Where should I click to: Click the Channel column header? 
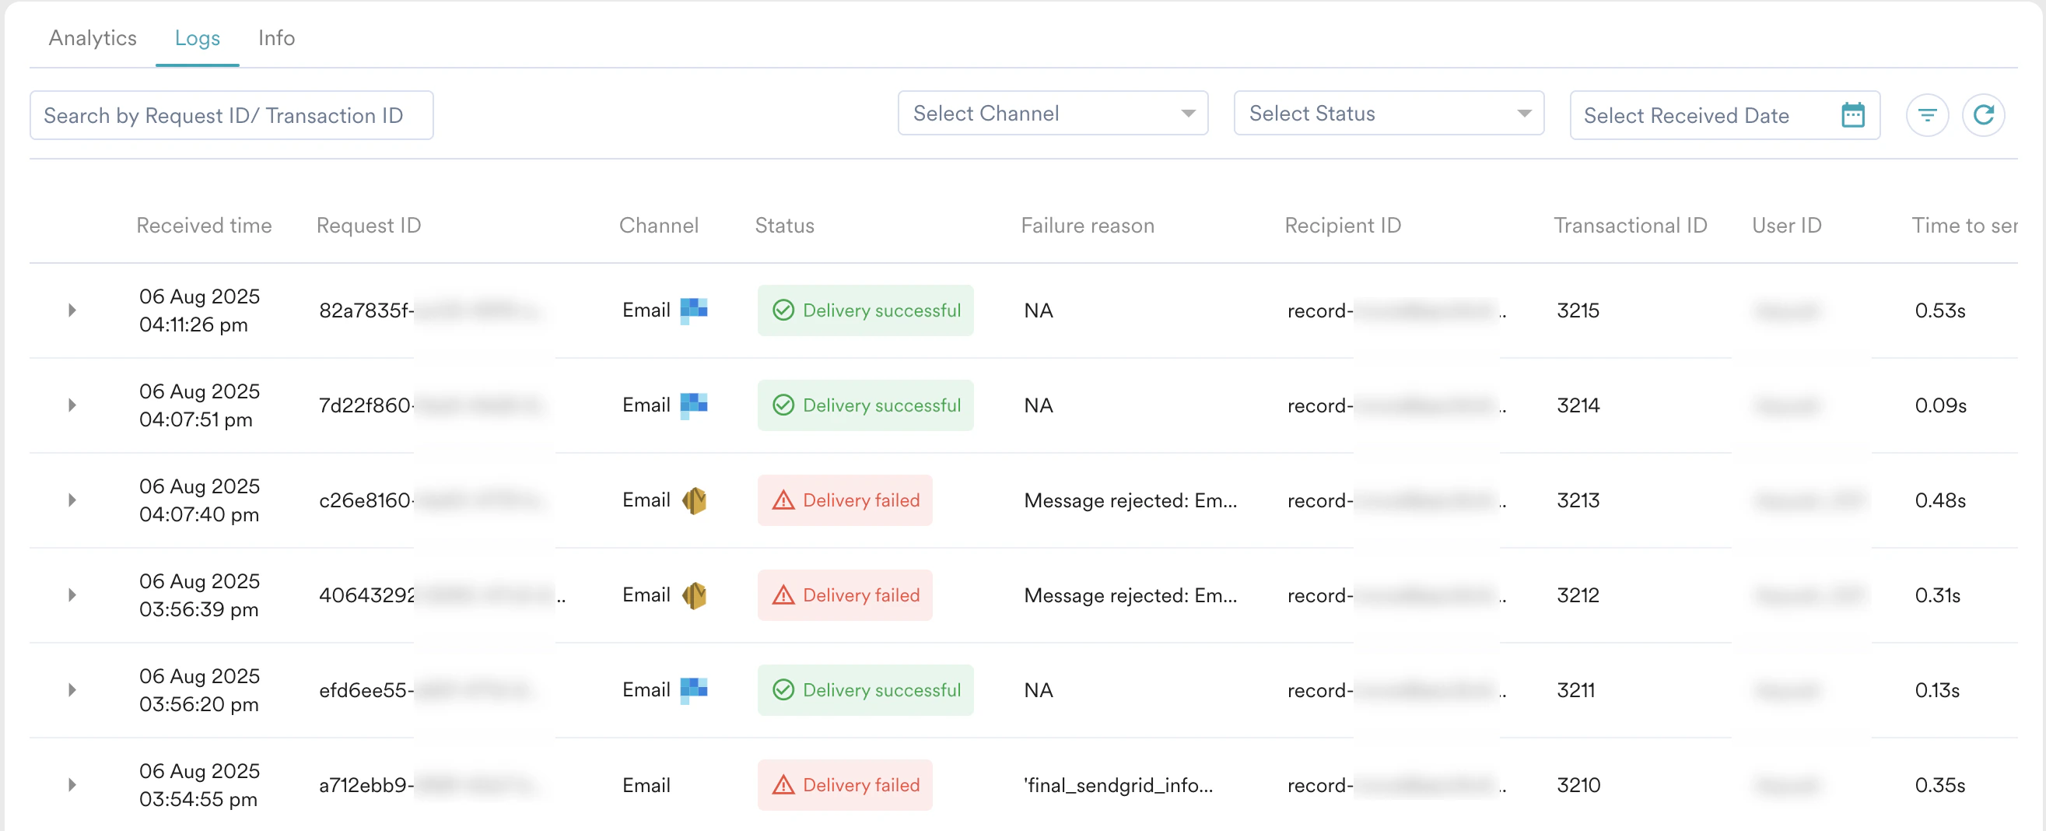(x=658, y=226)
